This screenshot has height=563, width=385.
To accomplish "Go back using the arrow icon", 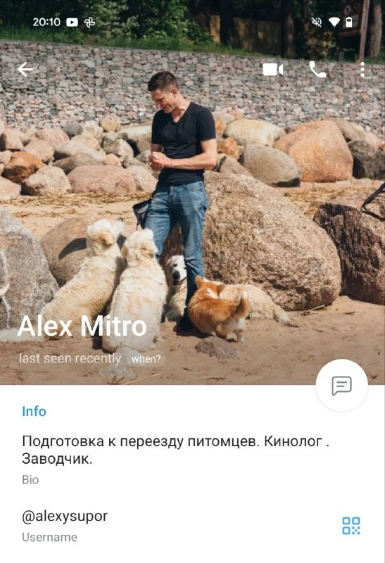I will 25,69.
